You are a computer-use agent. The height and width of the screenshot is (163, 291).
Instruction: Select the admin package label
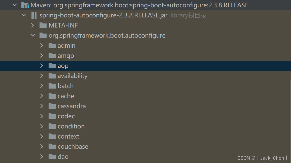(x=66, y=46)
